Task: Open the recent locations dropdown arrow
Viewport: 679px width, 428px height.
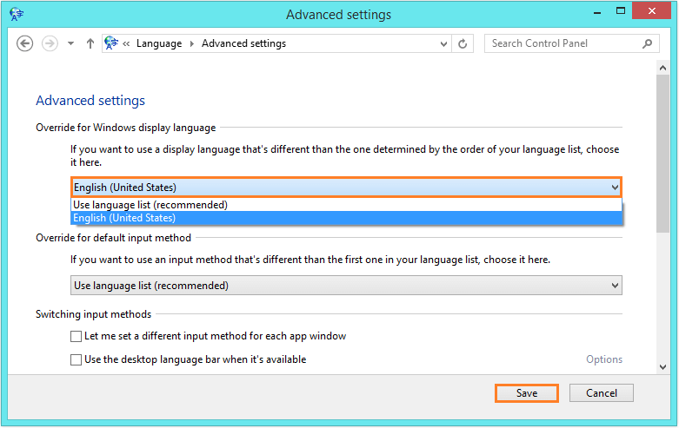Action: 70,43
